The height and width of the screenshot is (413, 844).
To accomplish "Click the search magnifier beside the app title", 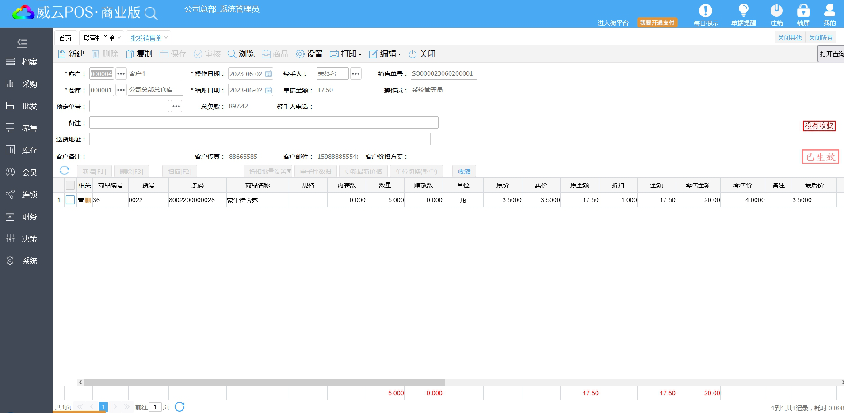I will pos(151,14).
